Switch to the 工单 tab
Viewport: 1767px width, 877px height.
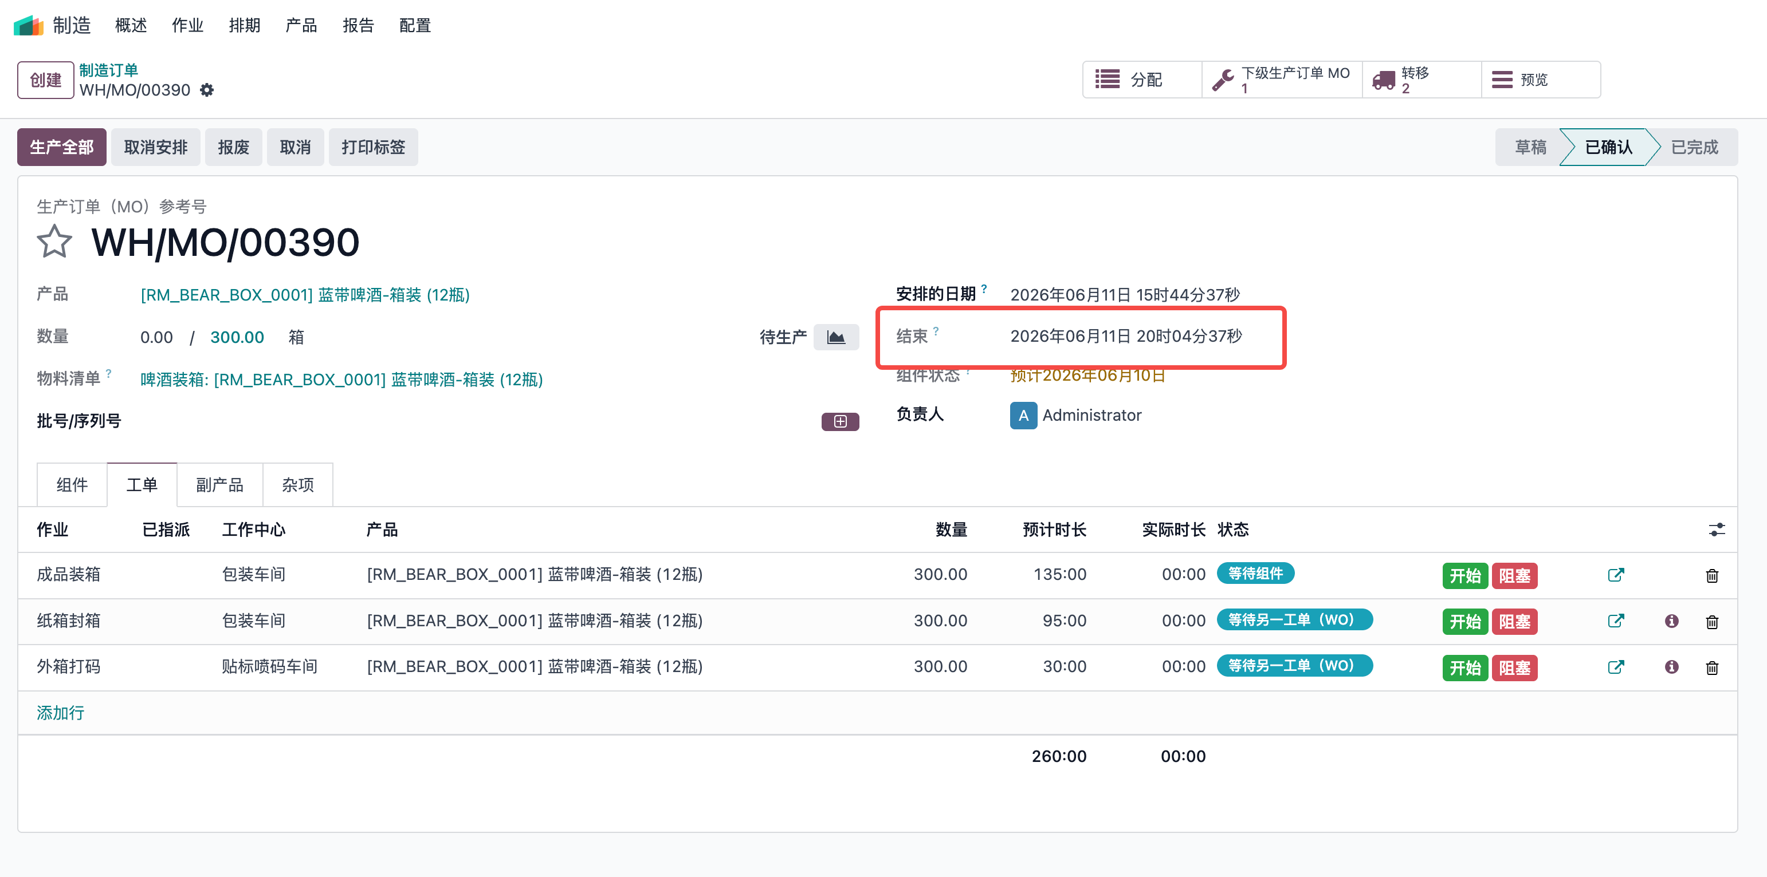pyautogui.click(x=142, y=485)
